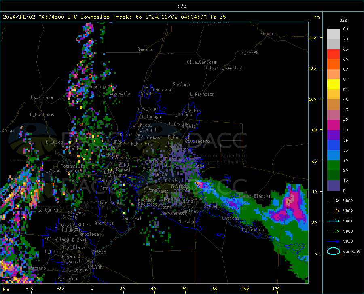364x294 pixels.
Task: Click the SanJose map label
Action: pos(181,85)
